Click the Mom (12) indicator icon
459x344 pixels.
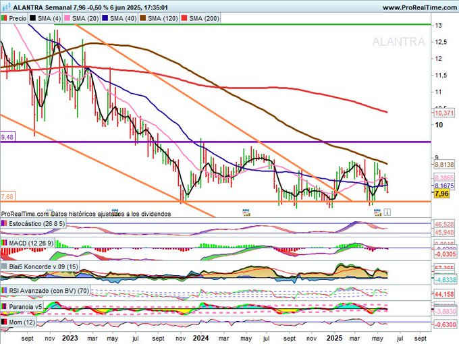(4, 322)
